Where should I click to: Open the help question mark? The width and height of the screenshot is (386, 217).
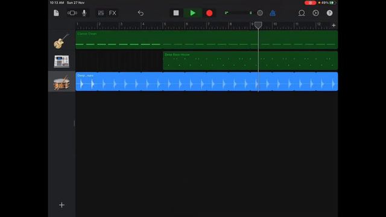coord(330,13)
